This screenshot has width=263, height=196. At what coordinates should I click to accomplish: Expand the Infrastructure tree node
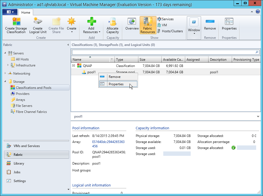pos(8,65)
